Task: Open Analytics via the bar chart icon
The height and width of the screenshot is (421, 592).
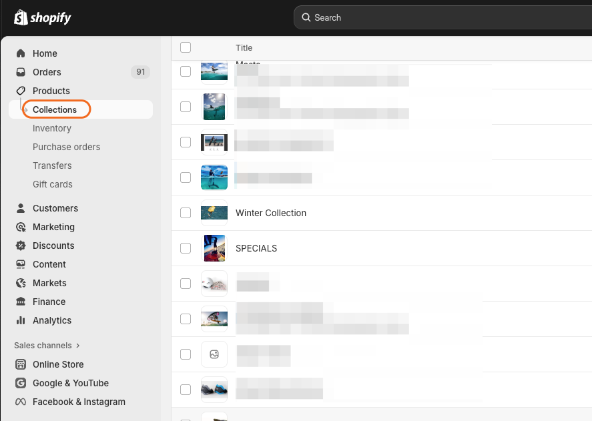Action: [x=21, y=320]
